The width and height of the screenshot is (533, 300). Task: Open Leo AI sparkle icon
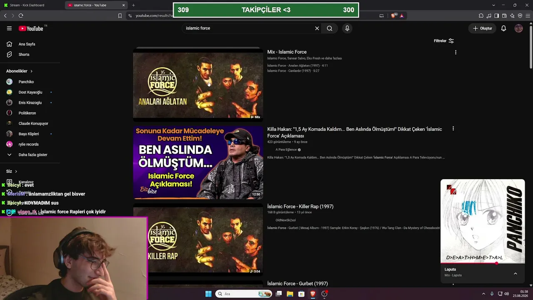pyautogui.click(x=512, y=16)
